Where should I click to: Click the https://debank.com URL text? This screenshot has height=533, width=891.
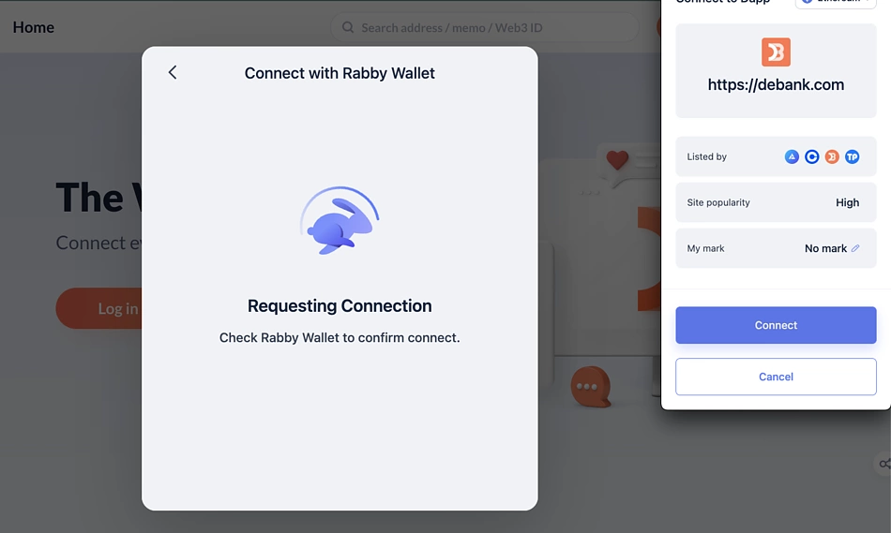click(x=776, y=84)
